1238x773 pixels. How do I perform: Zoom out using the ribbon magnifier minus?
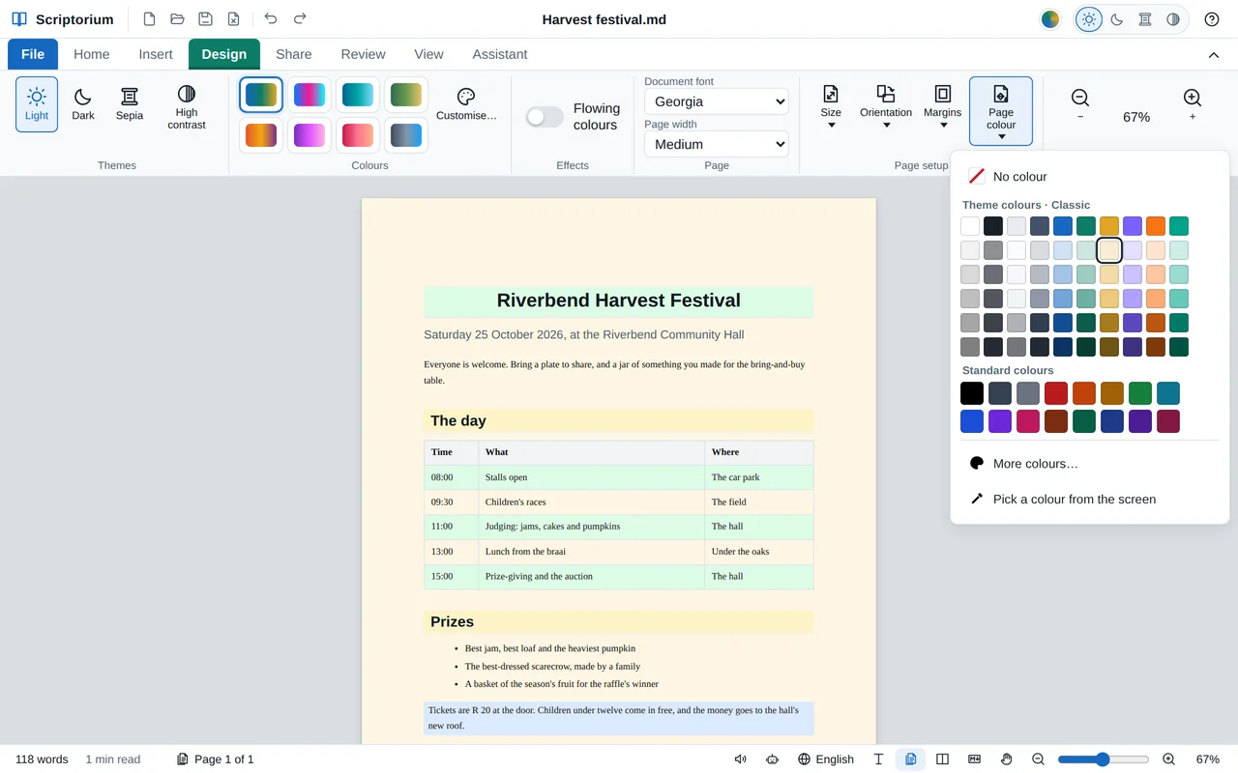pyautogui.click(x=1080, y=104)
